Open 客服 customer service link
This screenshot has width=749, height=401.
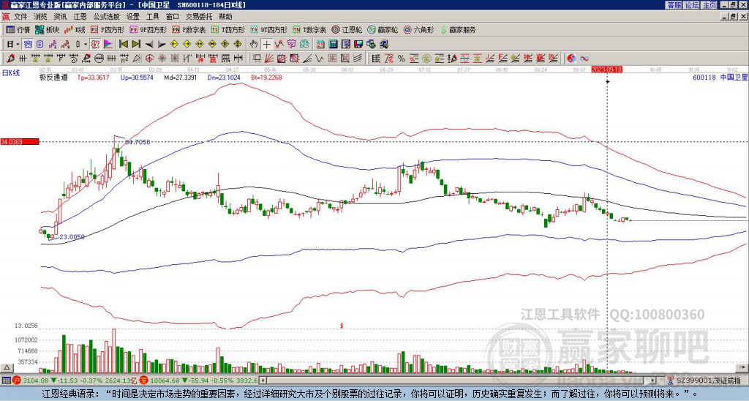tap(674, 5)
